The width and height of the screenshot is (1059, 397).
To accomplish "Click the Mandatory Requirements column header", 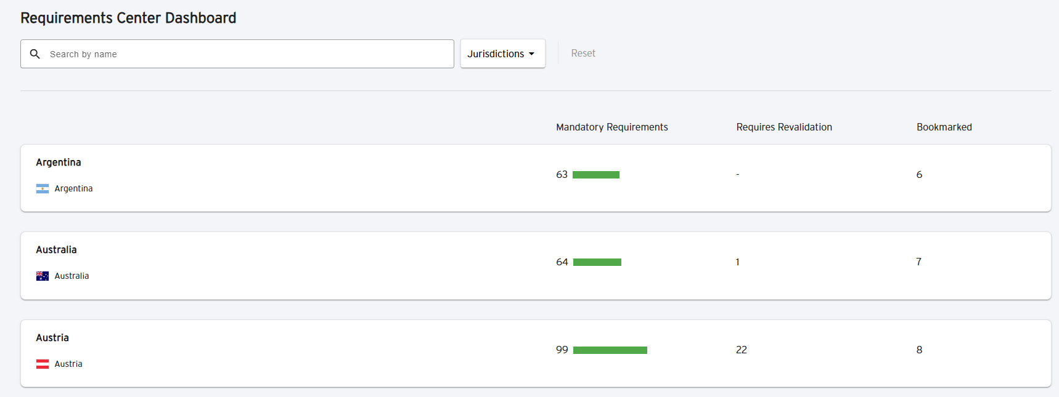I will [x=611, y=127].
